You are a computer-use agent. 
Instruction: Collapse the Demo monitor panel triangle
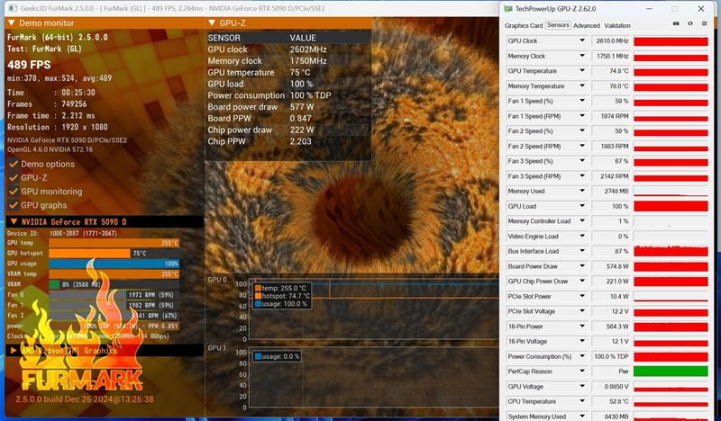[x=11, y=22]
